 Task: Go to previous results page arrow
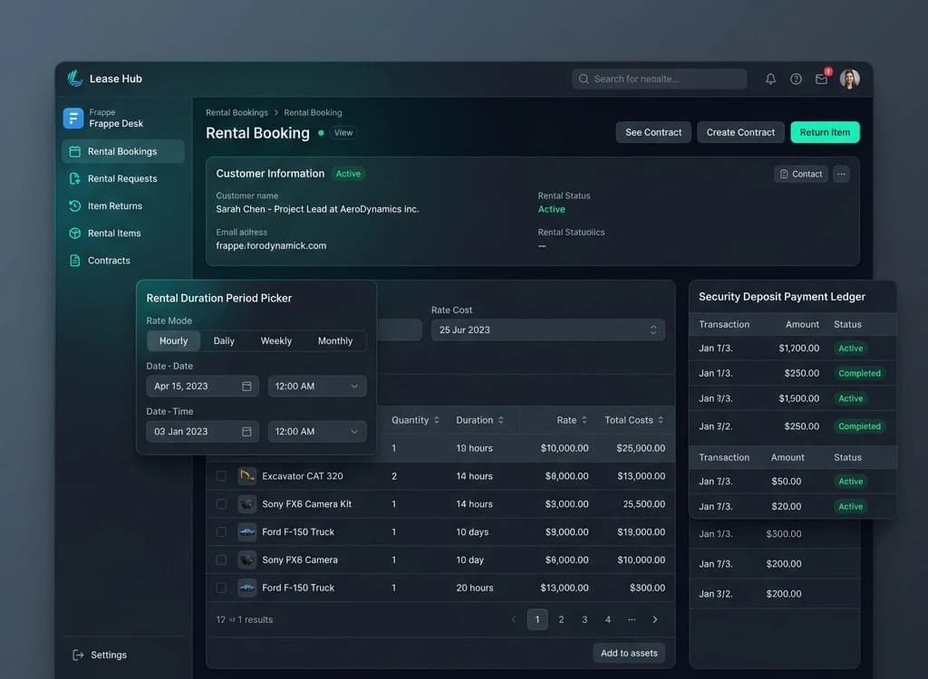514,619
